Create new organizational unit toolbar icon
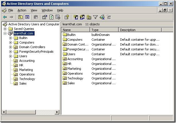Screen dimensions: 176x123 [89, 17]
